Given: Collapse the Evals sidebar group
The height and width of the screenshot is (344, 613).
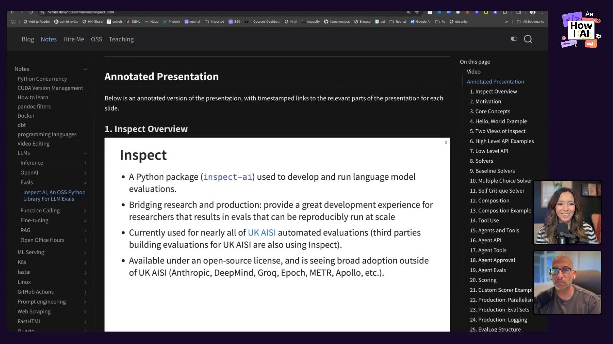Looking at the screenshot, I should tap(85, 183).
